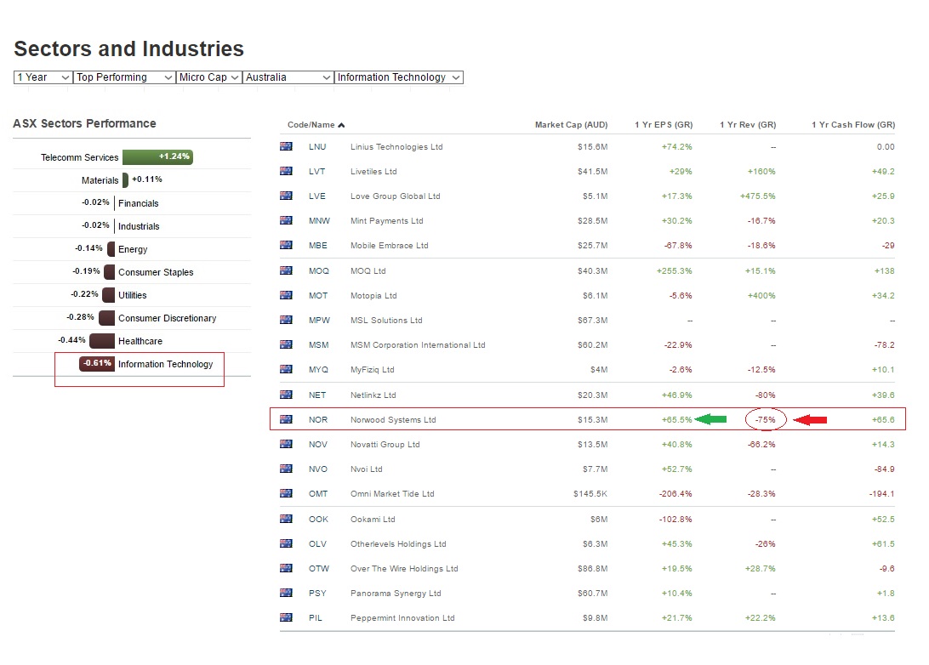Image resolution: width=929 pixels, height=665 pixels.
Task: Click the flag icon beside OOK
Action: [286, 519]
